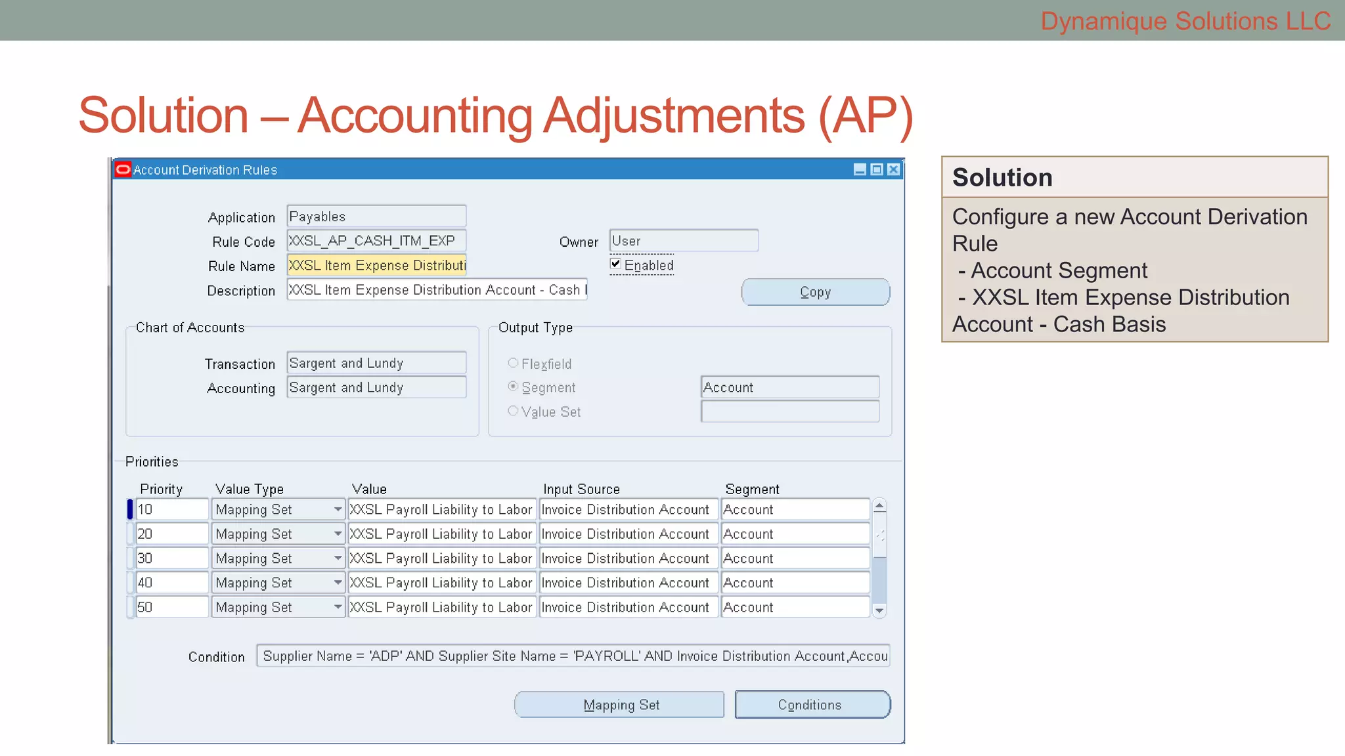Open Value Type dropdown for priority 10
1345x756 pixels.
[338, 510]
